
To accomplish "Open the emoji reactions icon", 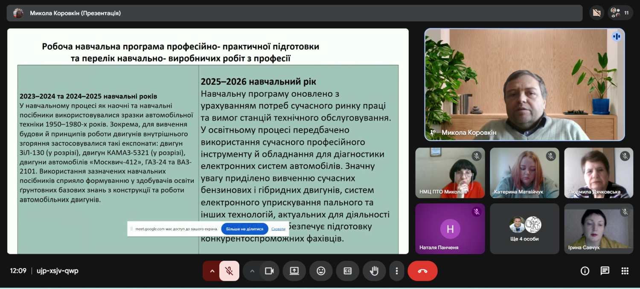I will click(321, 271).
